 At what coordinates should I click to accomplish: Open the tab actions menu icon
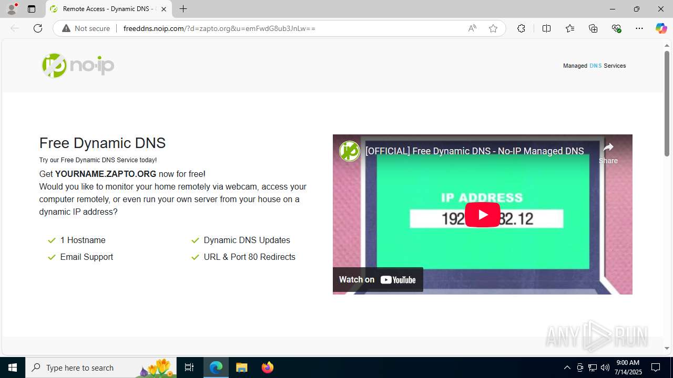click(x=32, y=9)
